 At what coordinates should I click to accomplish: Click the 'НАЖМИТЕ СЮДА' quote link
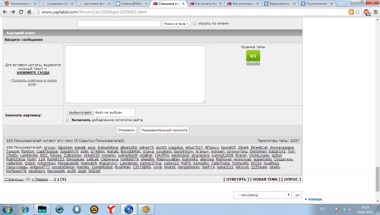tap(33, 72)
